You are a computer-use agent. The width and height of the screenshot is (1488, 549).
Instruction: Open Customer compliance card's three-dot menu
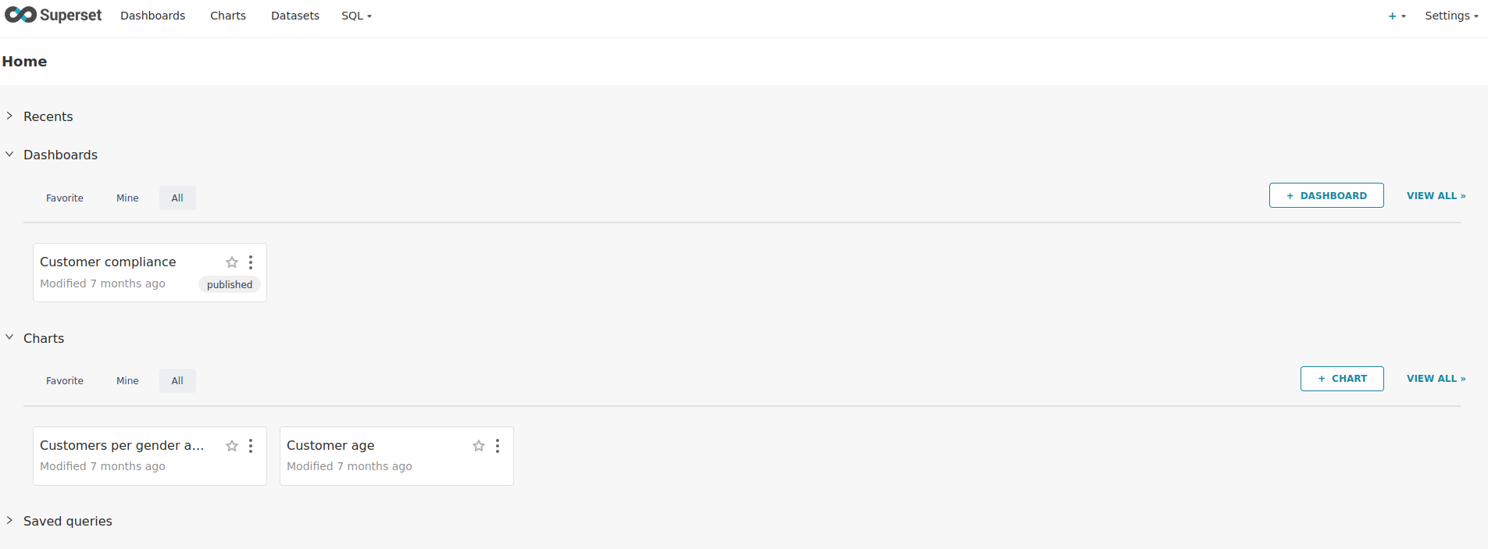251,262
